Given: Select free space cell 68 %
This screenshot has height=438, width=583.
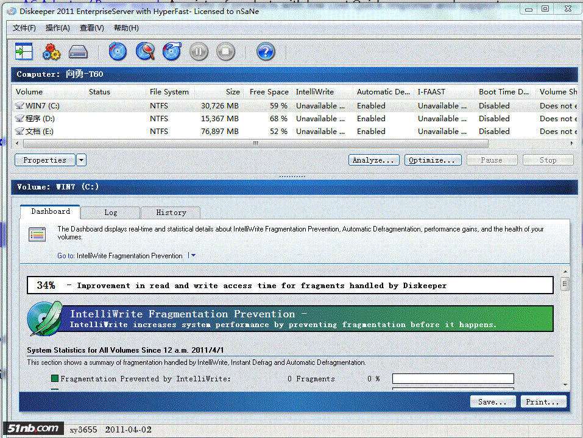Looking at the screenshot, I should [278, 119].
